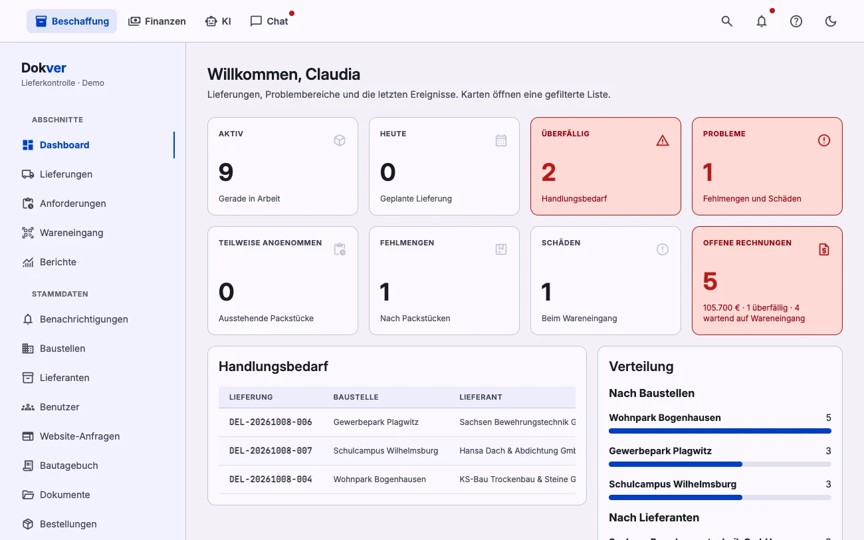Click the Wohnpark Bogenhausen distribution bar
The image size is (864, 540).
pos(720,431)
